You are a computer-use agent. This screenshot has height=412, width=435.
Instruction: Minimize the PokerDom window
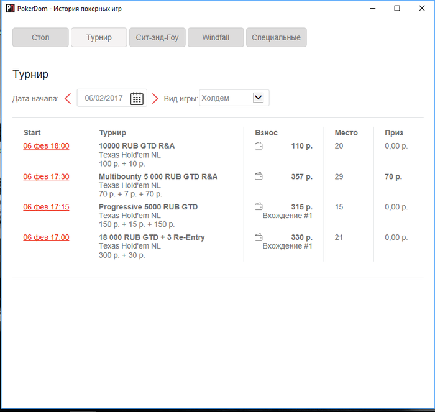point(373,8)
